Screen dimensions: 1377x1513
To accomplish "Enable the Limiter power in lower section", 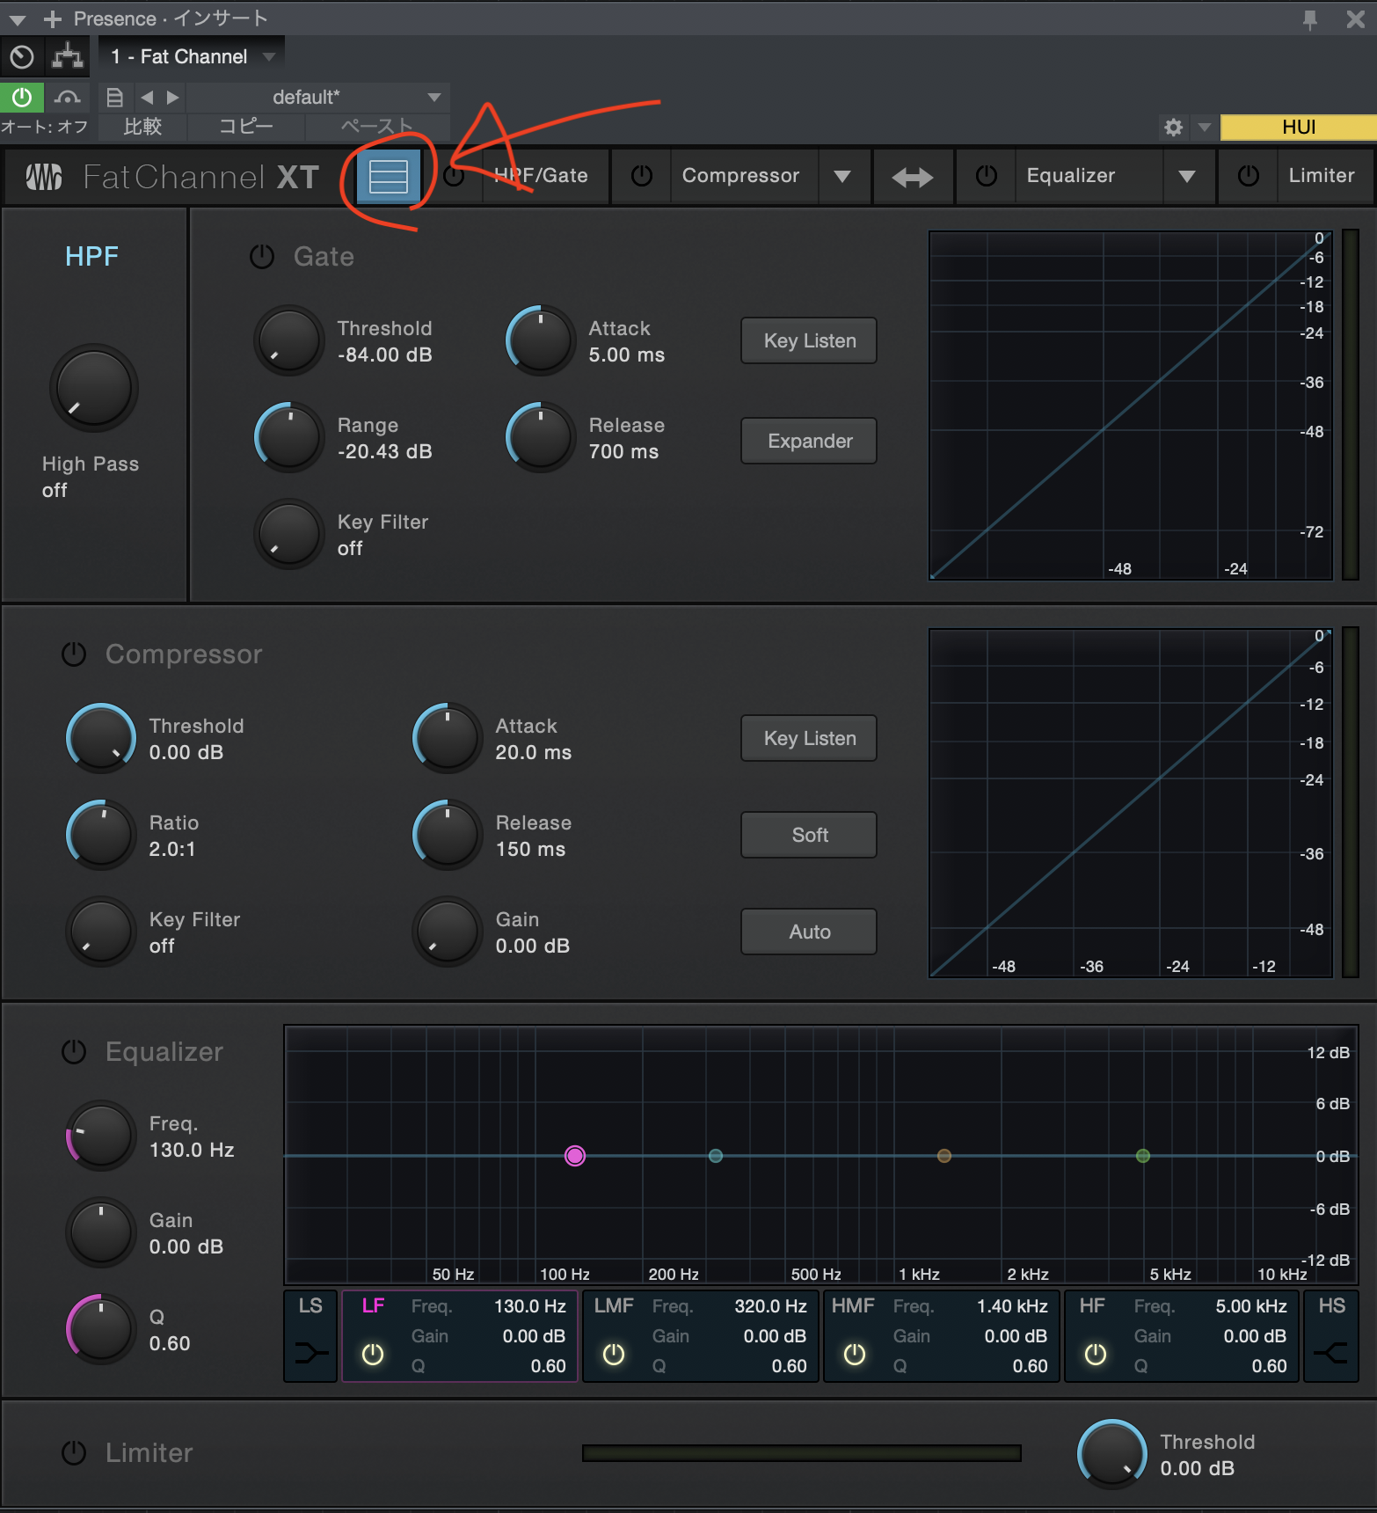I will [74, 1453].
